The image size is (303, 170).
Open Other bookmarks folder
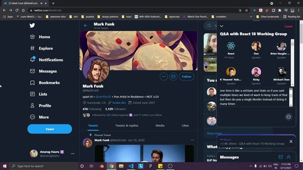pos(267,17)
